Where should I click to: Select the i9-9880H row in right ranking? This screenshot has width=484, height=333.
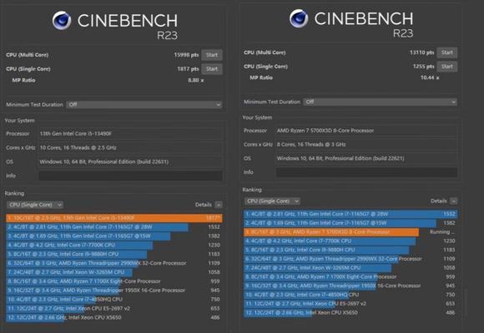(x=350, y=250)
